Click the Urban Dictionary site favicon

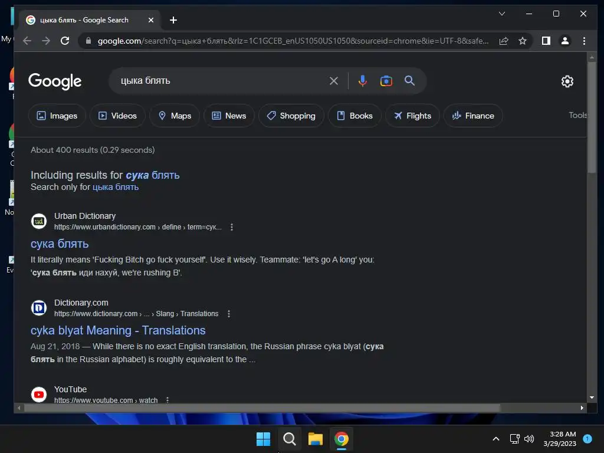pos(39,221)
